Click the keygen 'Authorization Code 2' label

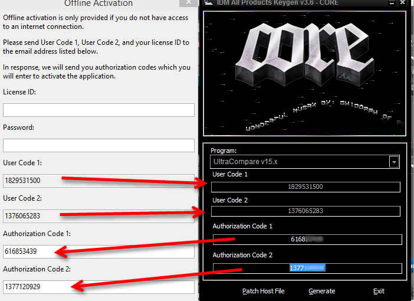tap(242, 255)
